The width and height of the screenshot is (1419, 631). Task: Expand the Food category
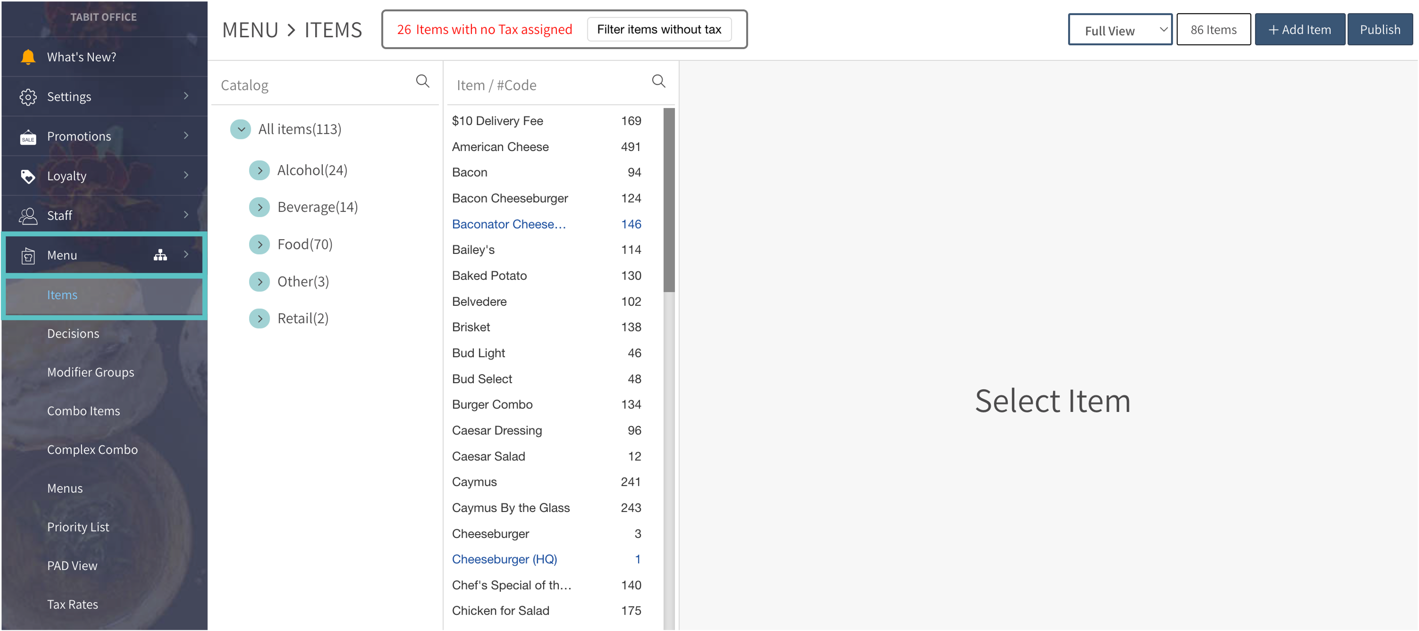tap(259, 244)
